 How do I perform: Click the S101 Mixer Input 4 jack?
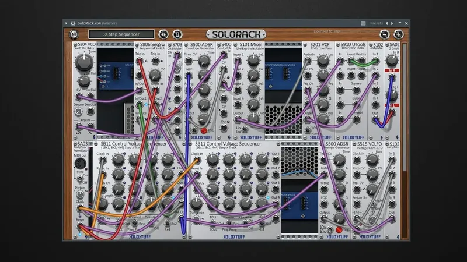(238, 105)
